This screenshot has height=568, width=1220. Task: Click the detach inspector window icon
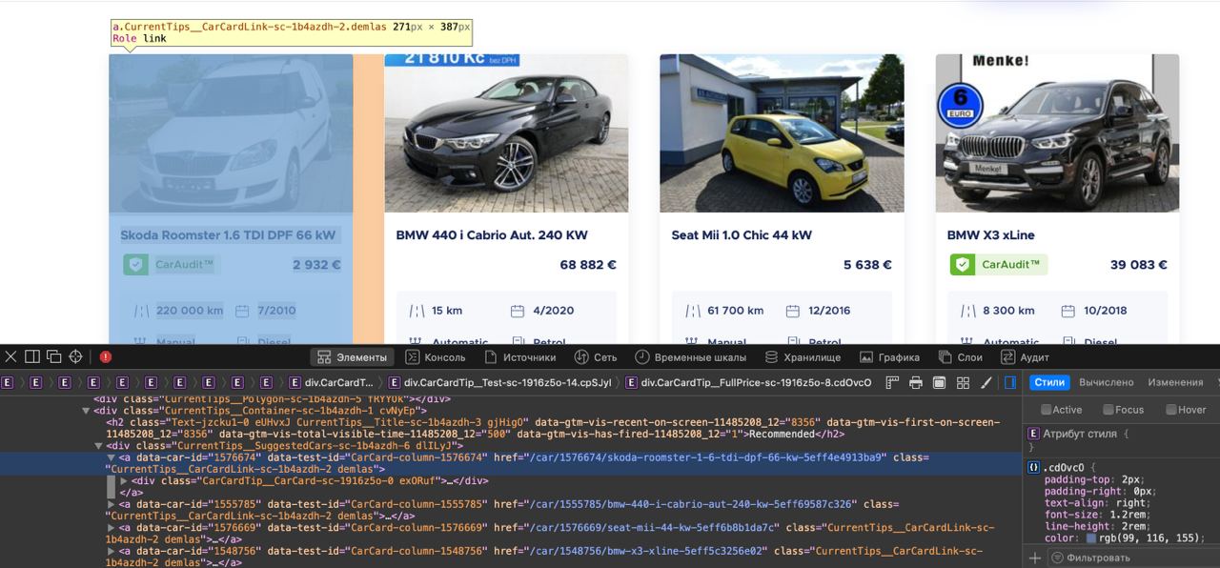pos(53,356)
